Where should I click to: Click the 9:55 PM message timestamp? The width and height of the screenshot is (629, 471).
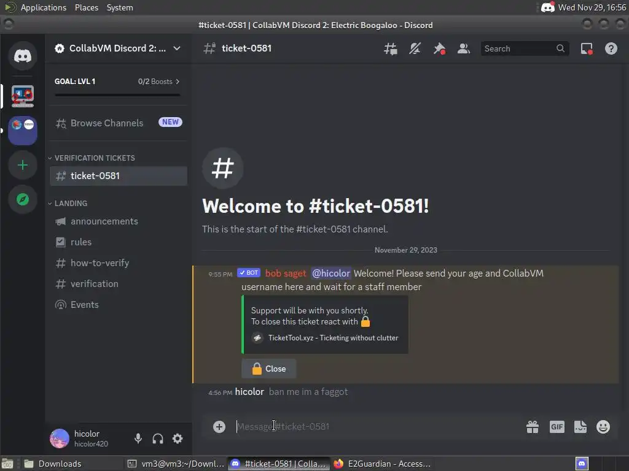[221, 274]
